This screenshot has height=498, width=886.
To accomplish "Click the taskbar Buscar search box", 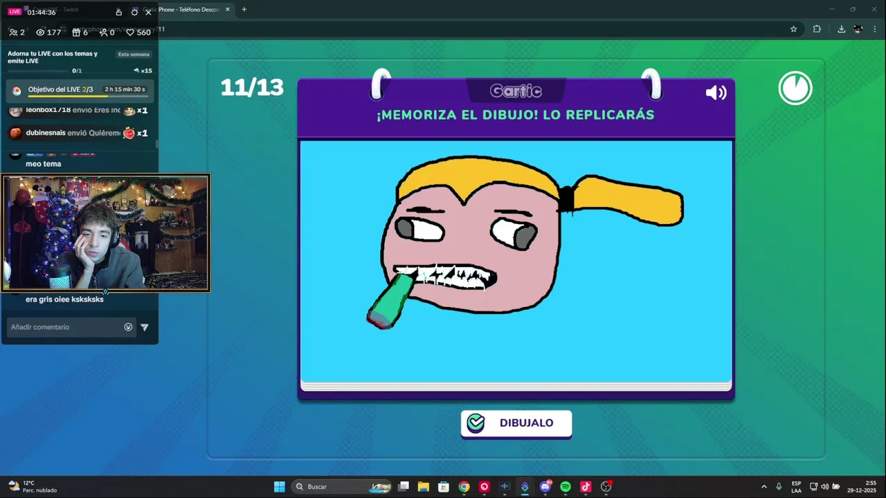I will coord(342,487).
